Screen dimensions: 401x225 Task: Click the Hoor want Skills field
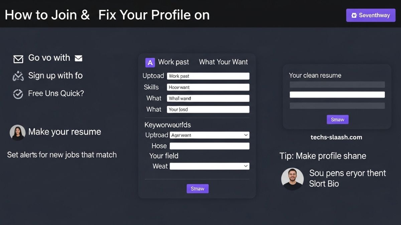(x=208, y=87)
